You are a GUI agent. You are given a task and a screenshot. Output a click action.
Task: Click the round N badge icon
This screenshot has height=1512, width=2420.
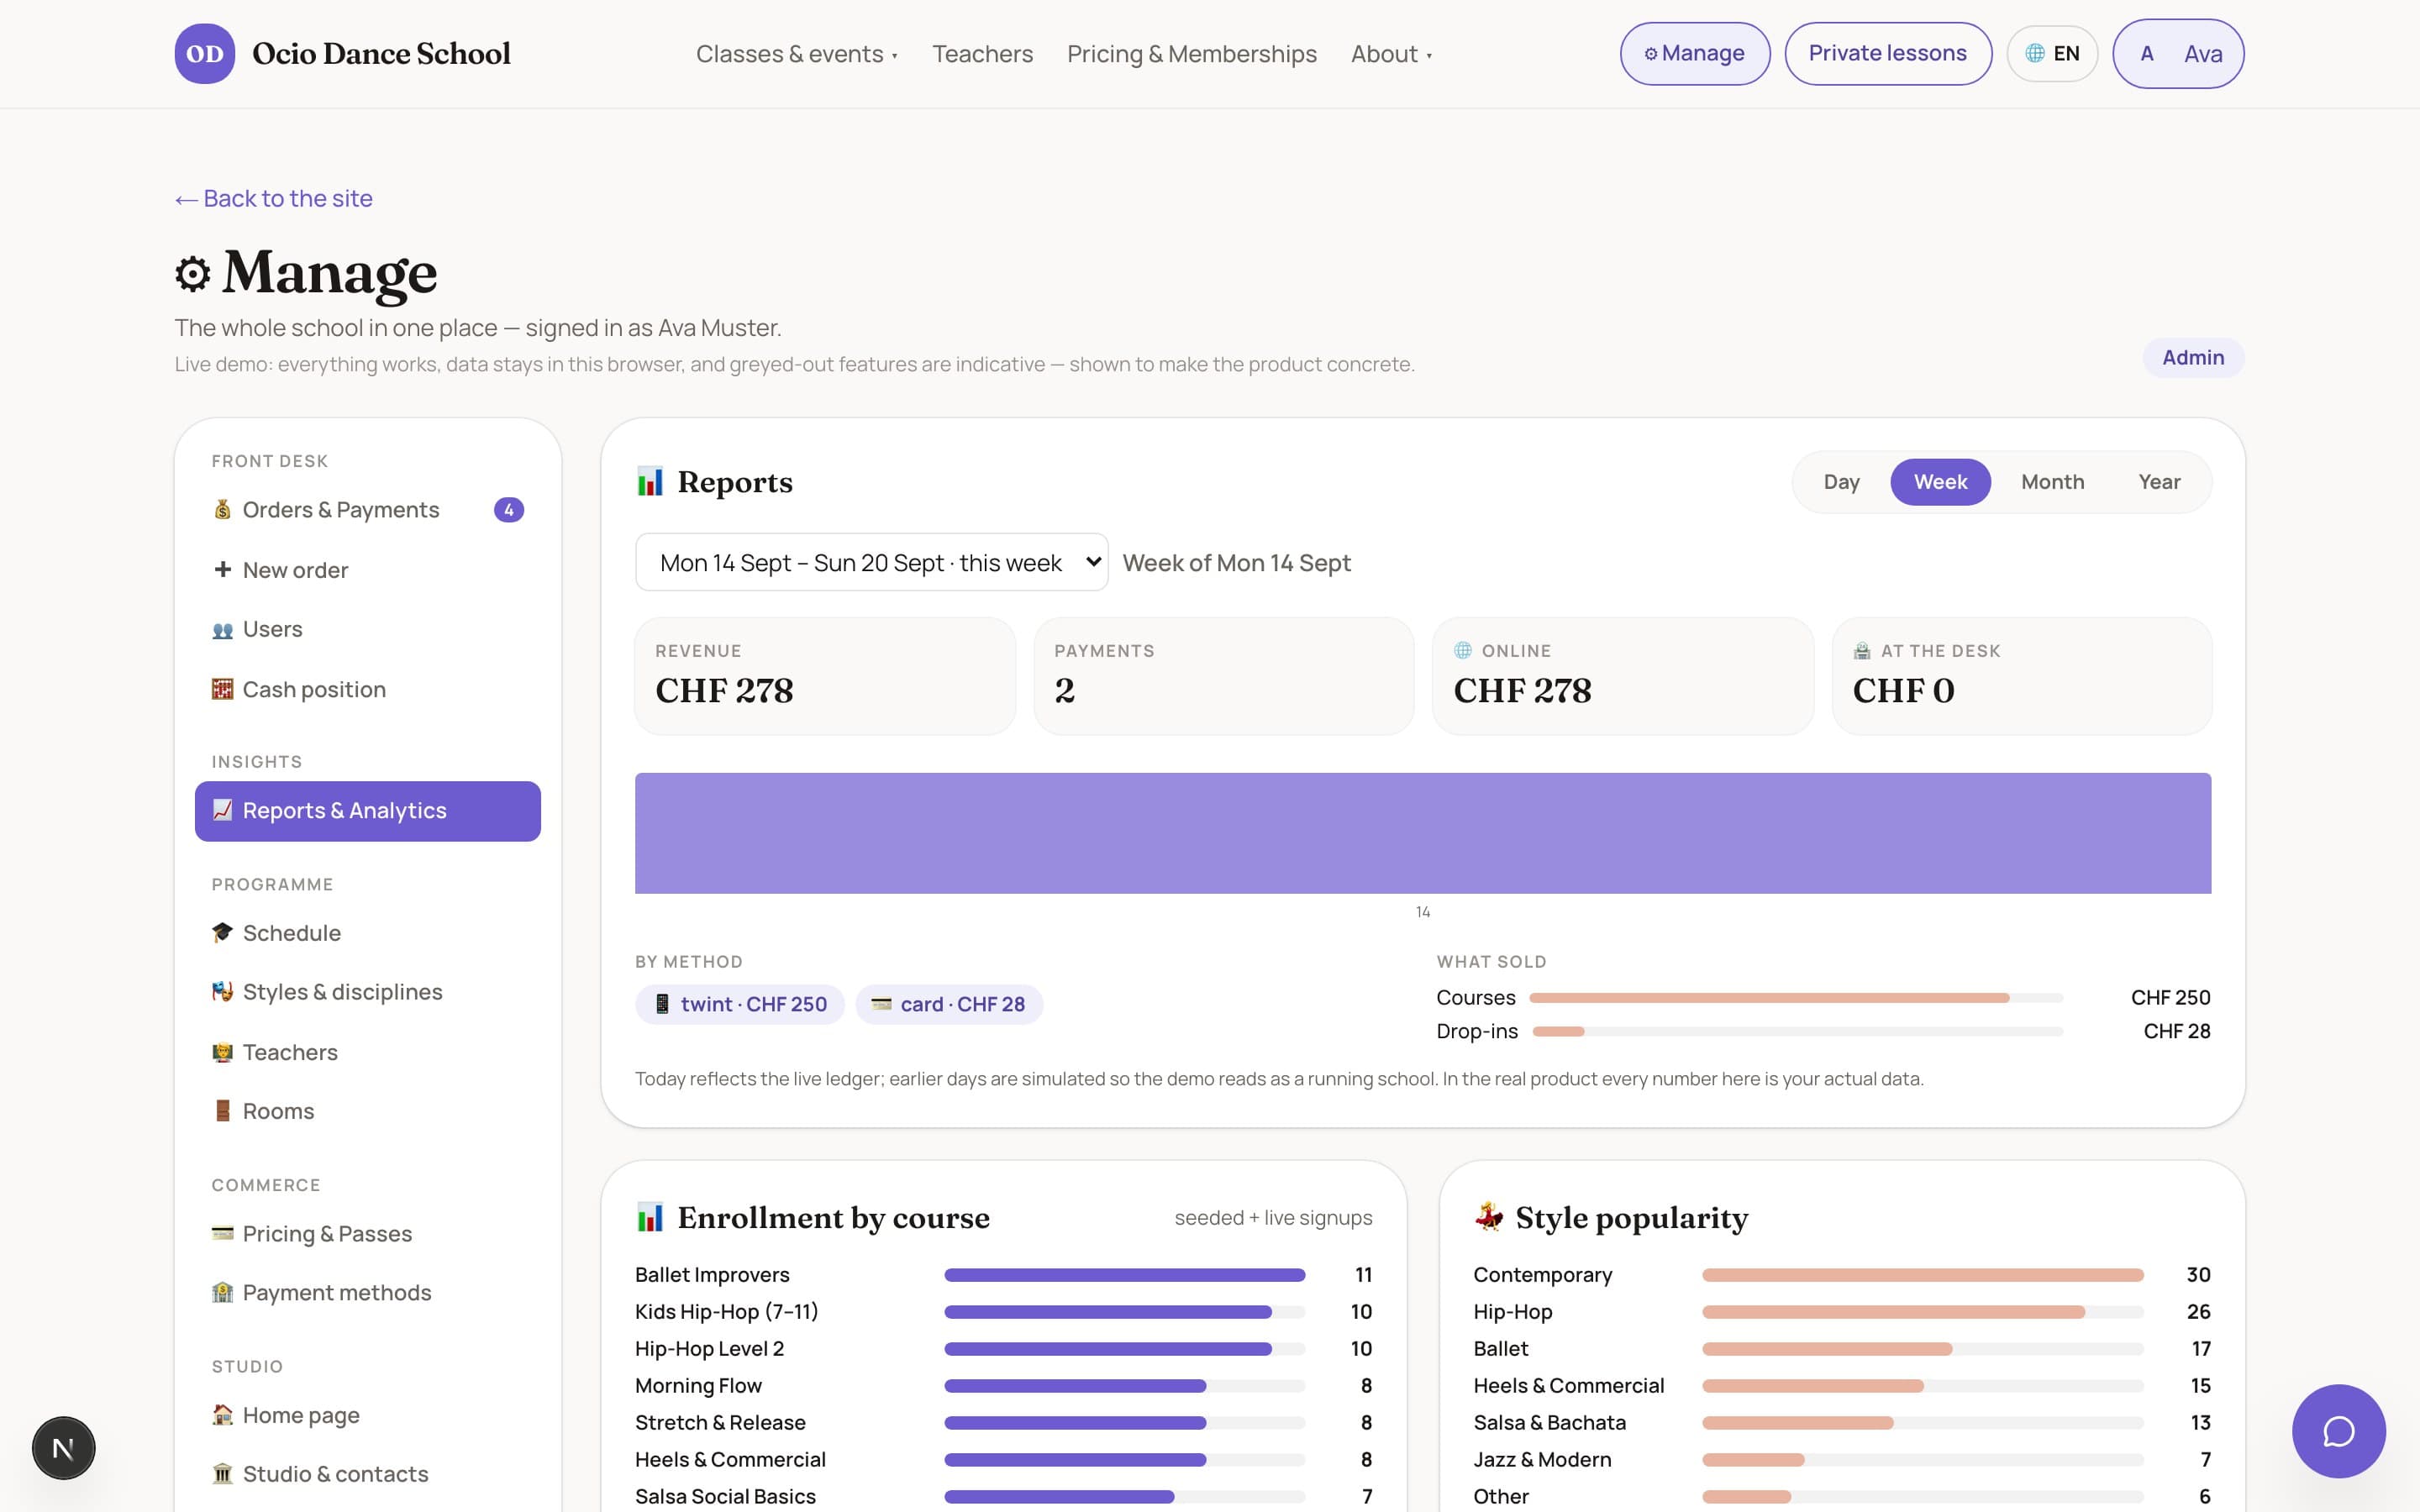63,1447
